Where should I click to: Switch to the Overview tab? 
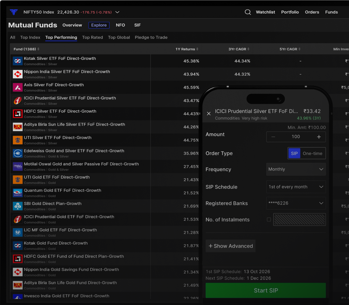click(x=72, y=25)
